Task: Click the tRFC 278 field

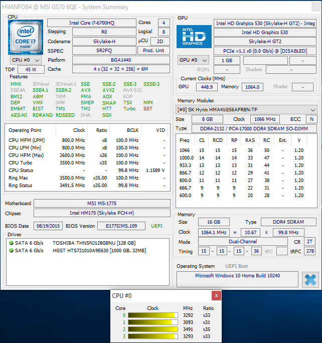Action: (x=310, y=251)
